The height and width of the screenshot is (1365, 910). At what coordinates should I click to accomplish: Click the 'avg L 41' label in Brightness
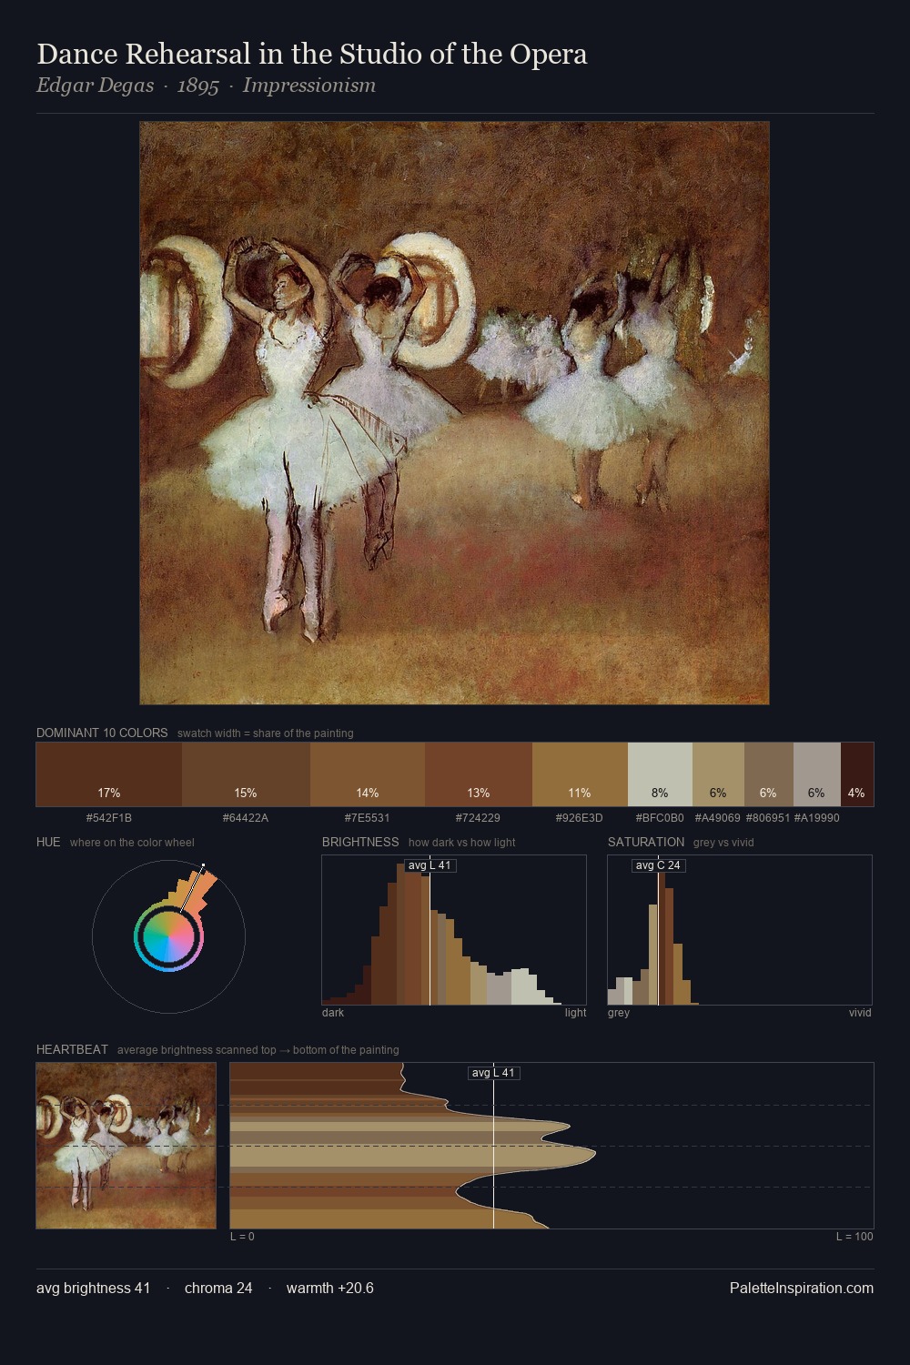coord(430,865)
